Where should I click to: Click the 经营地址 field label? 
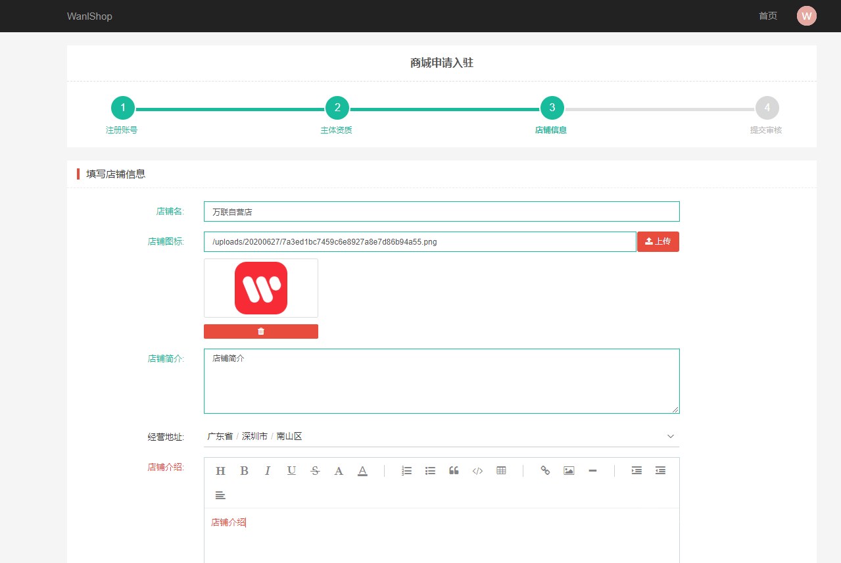tap(166, 437)
